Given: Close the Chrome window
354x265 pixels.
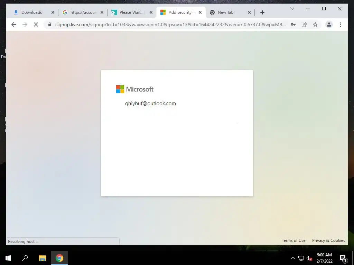Looking at the screenshot, I should click(x=339, y=9).
